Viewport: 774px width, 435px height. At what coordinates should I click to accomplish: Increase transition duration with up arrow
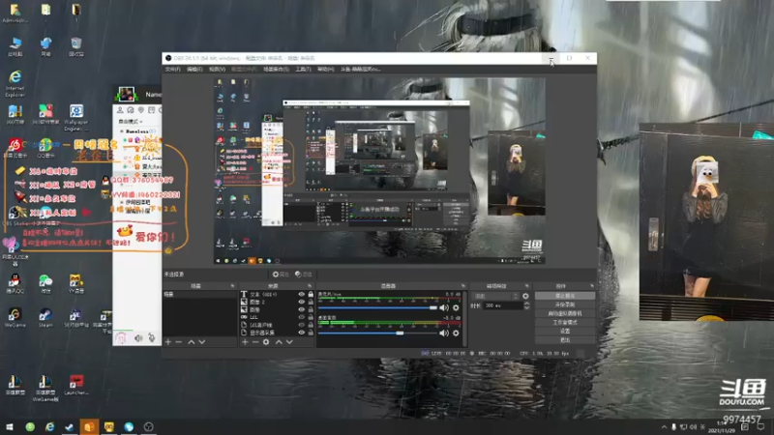click(x=526, y=304)
